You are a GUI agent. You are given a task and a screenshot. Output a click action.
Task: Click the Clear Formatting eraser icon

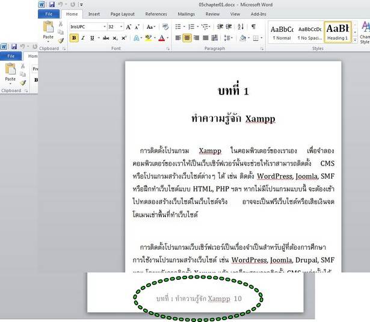point(165,26)
